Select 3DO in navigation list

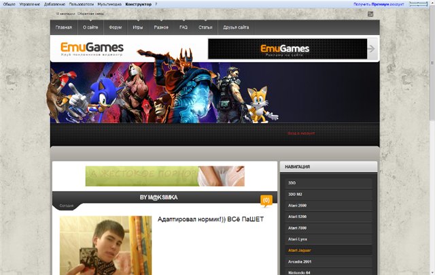(328, 183)
